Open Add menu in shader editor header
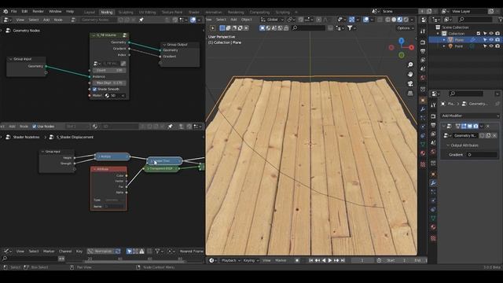This screenshot has width=503, height=283. pyautogui.click(x=12, y=127)
